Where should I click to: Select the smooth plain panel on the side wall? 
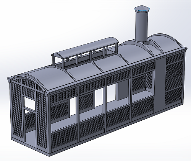tap(160, 84)
